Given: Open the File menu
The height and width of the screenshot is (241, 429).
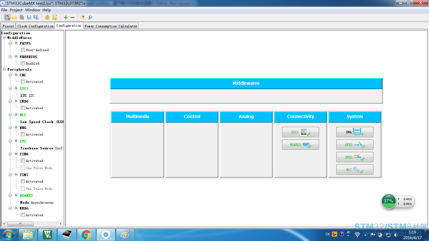Looking at the screenshot, I should (x=4, y=10).
